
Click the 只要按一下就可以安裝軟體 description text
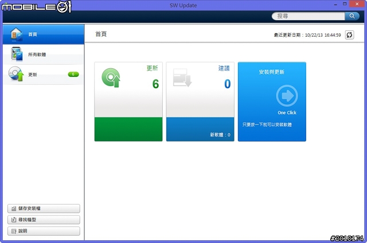[267, 124]
